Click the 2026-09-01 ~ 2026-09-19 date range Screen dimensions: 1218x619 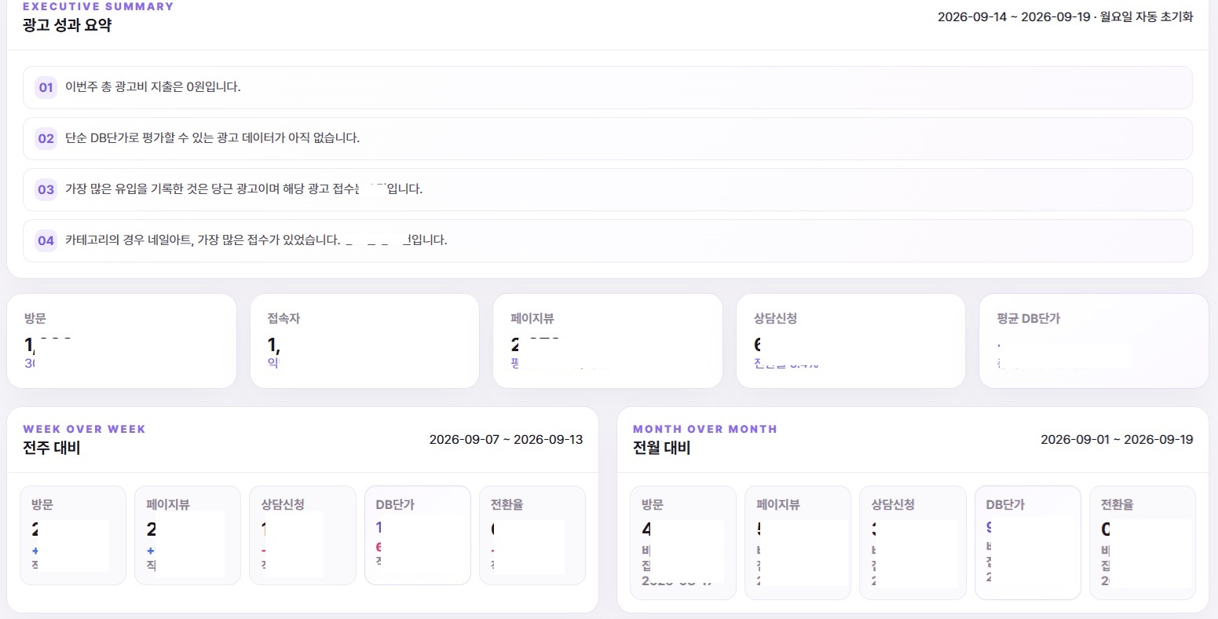1117,439
